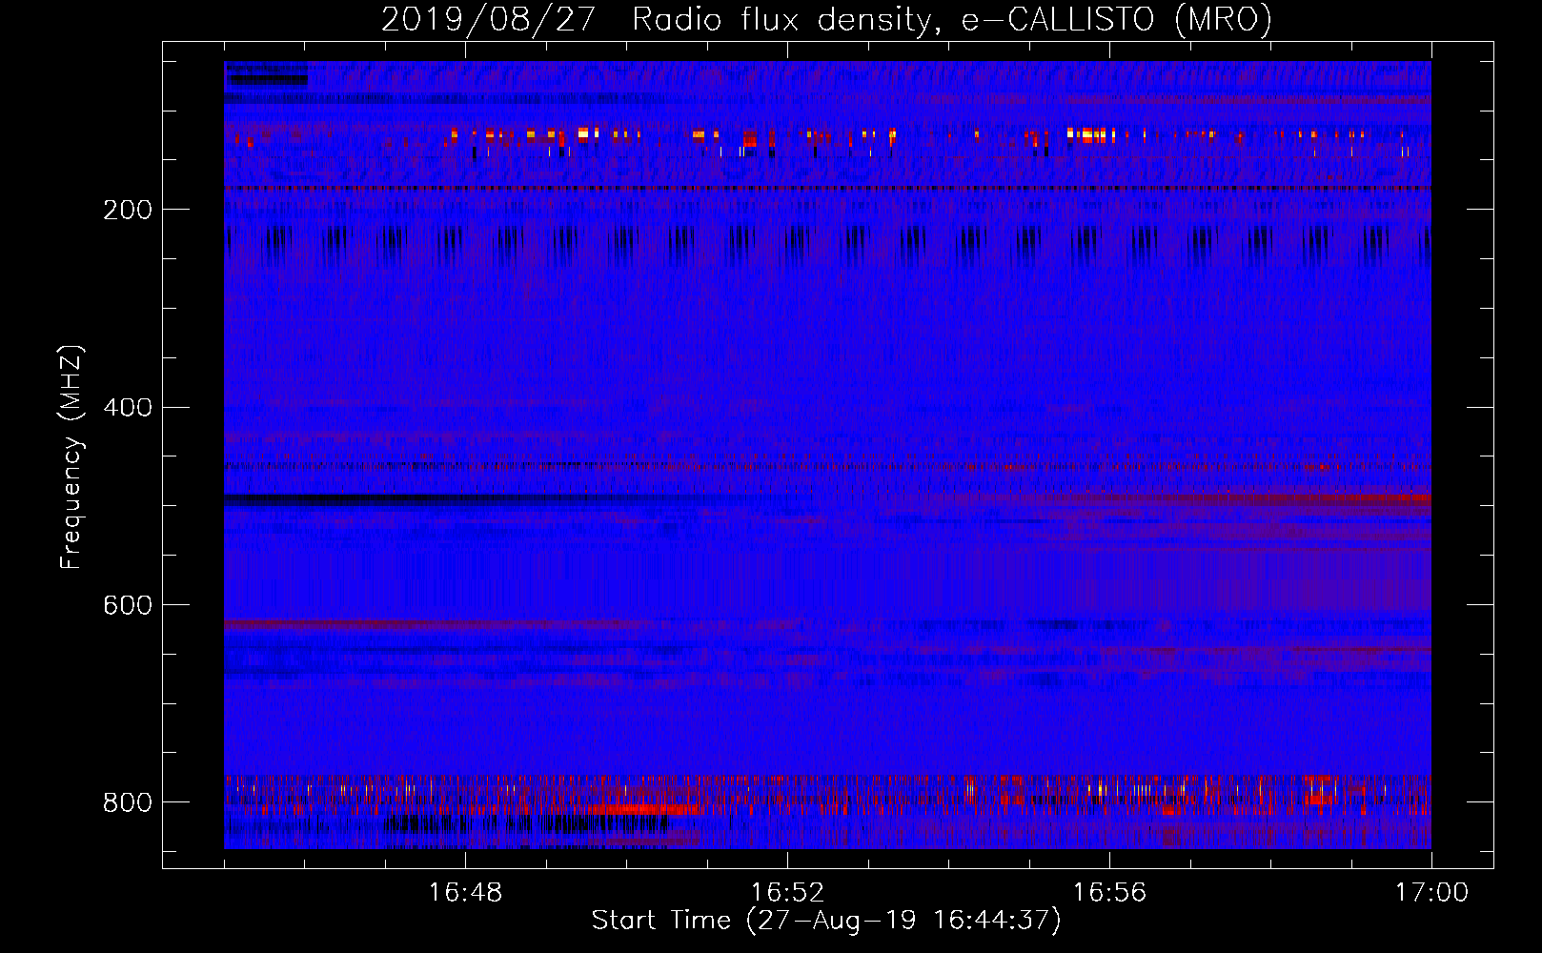
Task: Click the 17:00 time tick label
Action: point(1431,893)
